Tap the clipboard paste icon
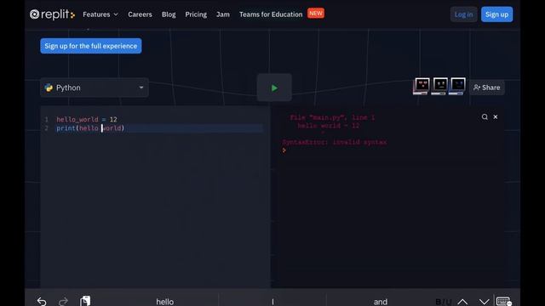545x306 pixels. (x=85, y=301)
